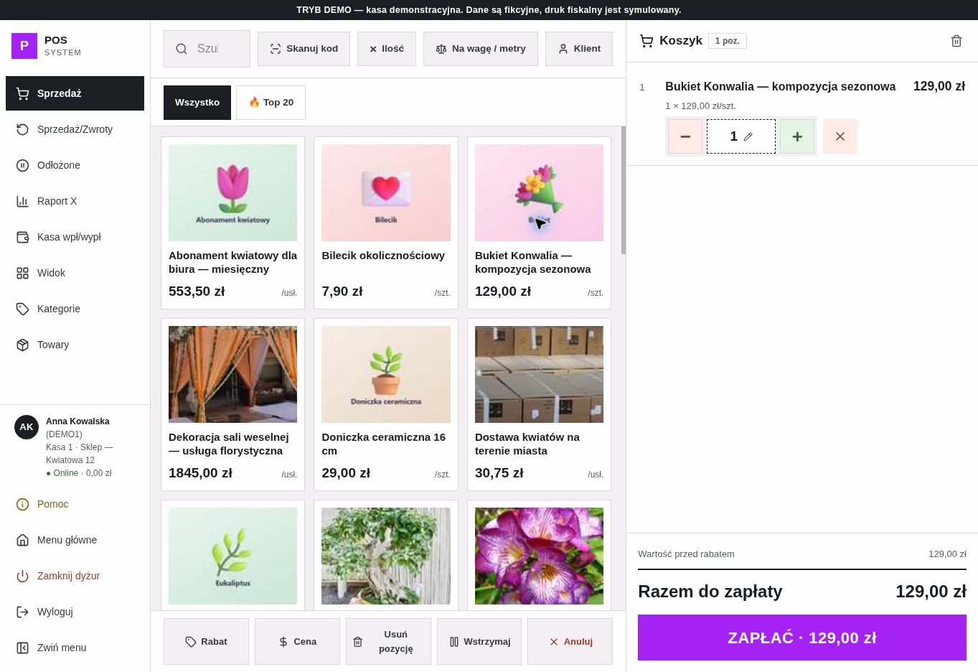Select the Wszystko category tab

(x=197, y=103)
